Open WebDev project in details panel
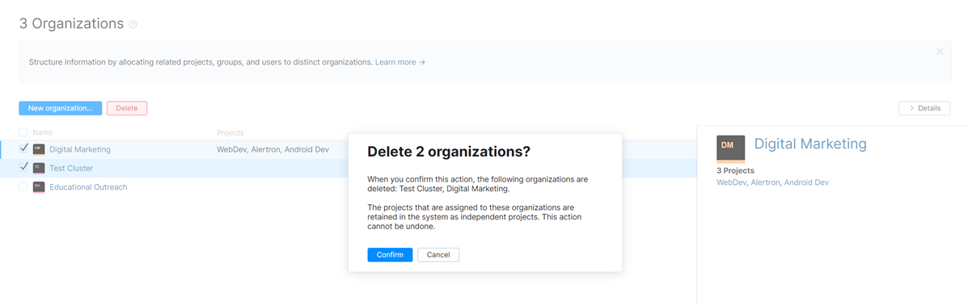The width and height of the screenshot is (968, 305). click(731, 182)
